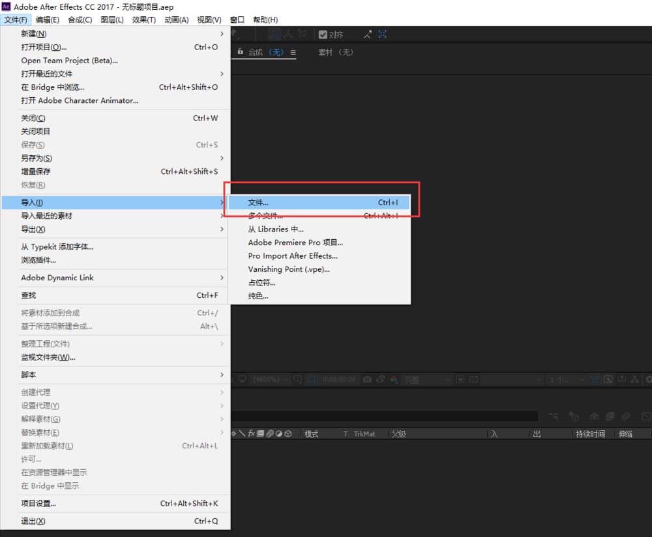
Task: Choose Vanishing Point (.vpe)... import option
Action: point(319,269)
